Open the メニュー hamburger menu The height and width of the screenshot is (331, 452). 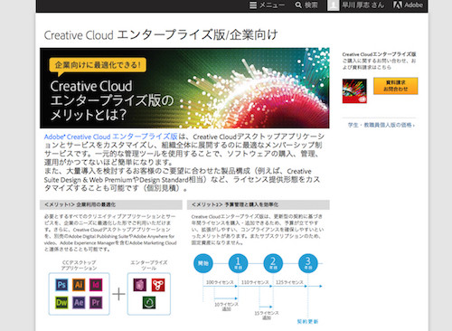coord(267,5)
